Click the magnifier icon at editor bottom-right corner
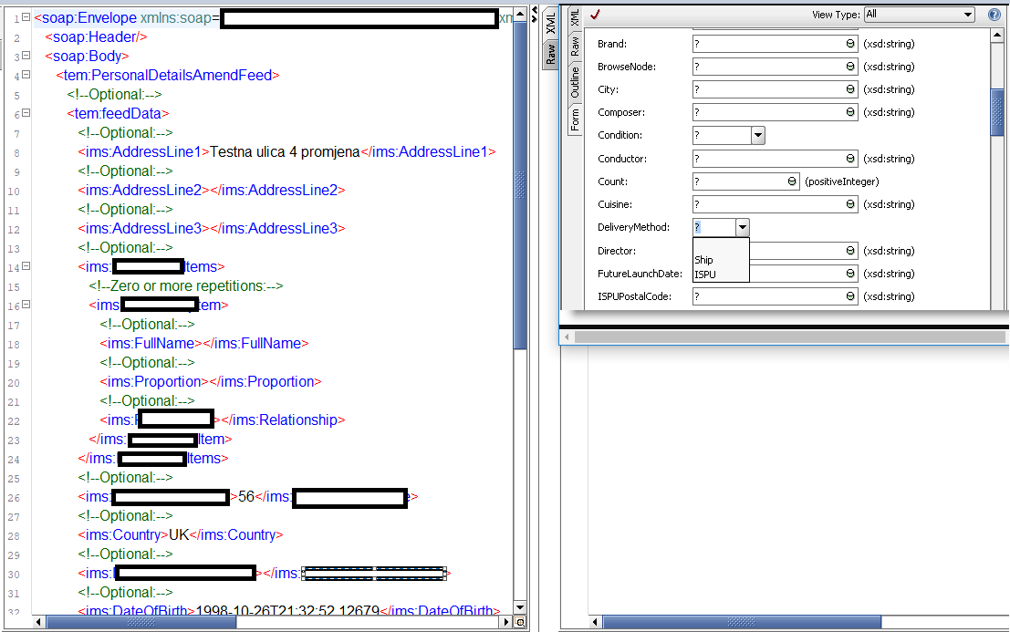This screenshot has width=1010, height=632. pos(520,622)
